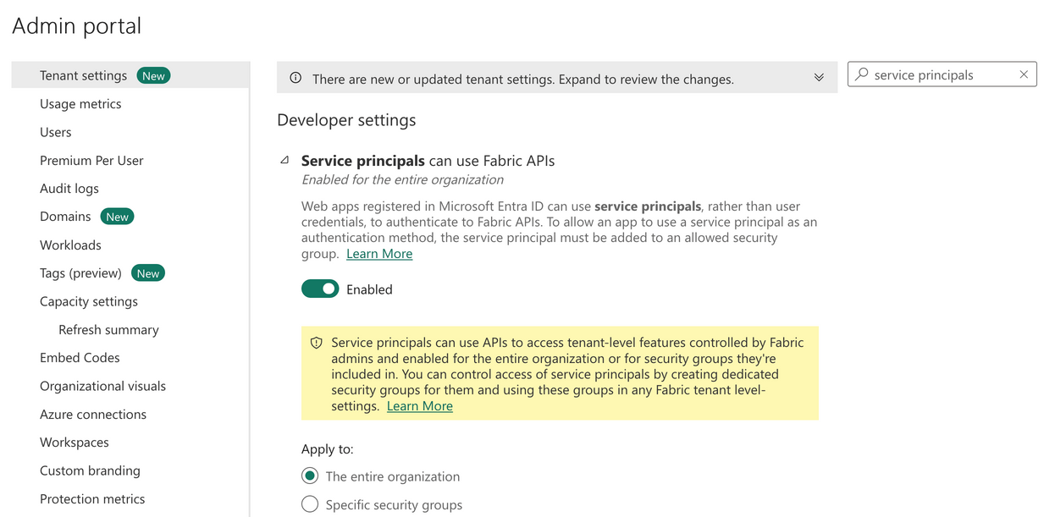
Task: Choose Specific security groups option
Action: [x=309, y=503]
